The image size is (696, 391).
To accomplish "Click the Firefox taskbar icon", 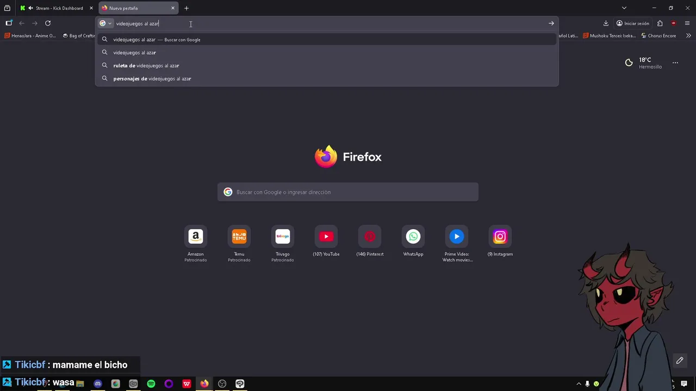I will pyautogui.click(x=204, y=384).
